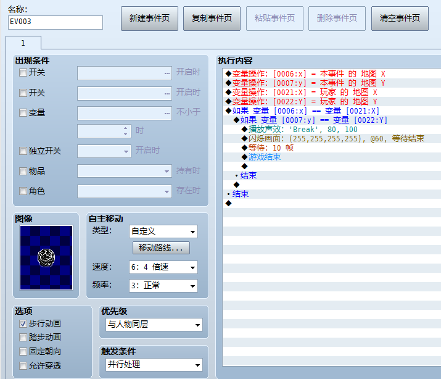Screen dimensions: 441x379
Task: Open the 移动路线... dialog button
Action: pos(161,248)
